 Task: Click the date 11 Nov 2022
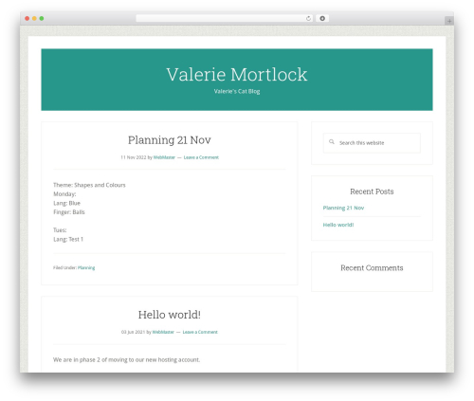[x=134, y=157]
